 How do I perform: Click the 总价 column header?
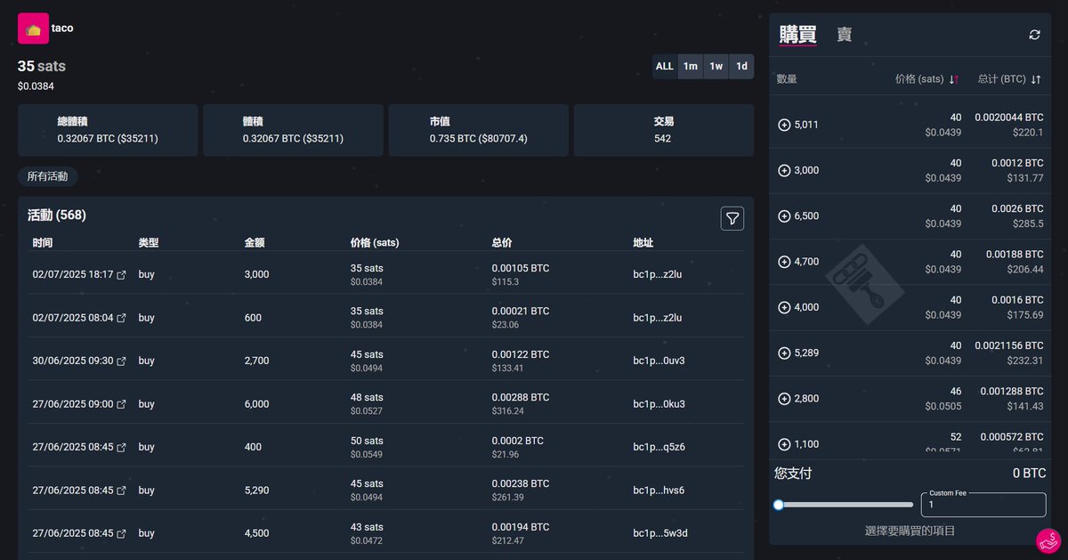(x=502, y=242)
